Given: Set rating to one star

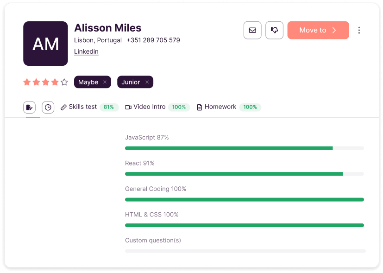Looking at the screenshot, I should (x=27, y=82).
